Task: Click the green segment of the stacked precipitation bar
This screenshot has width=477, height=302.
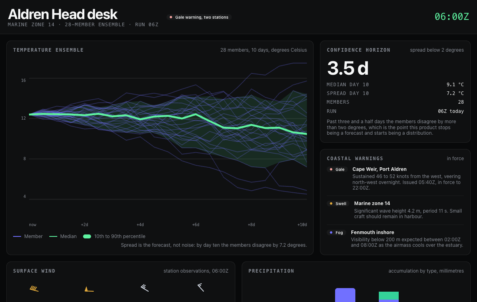Action: point(389,295)
